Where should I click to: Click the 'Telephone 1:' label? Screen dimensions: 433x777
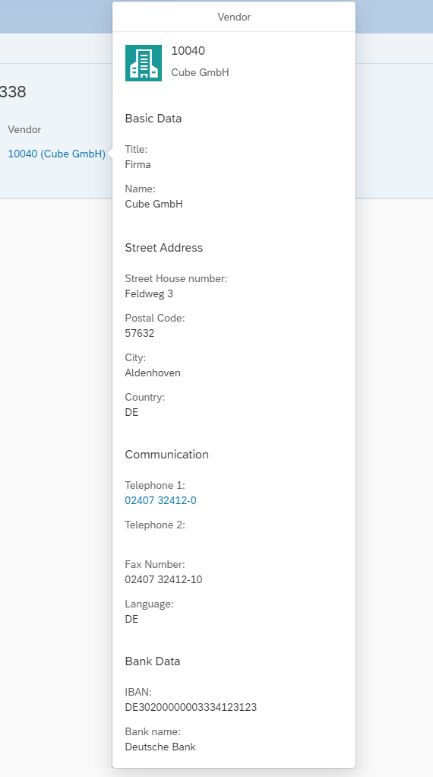(155, 486)
